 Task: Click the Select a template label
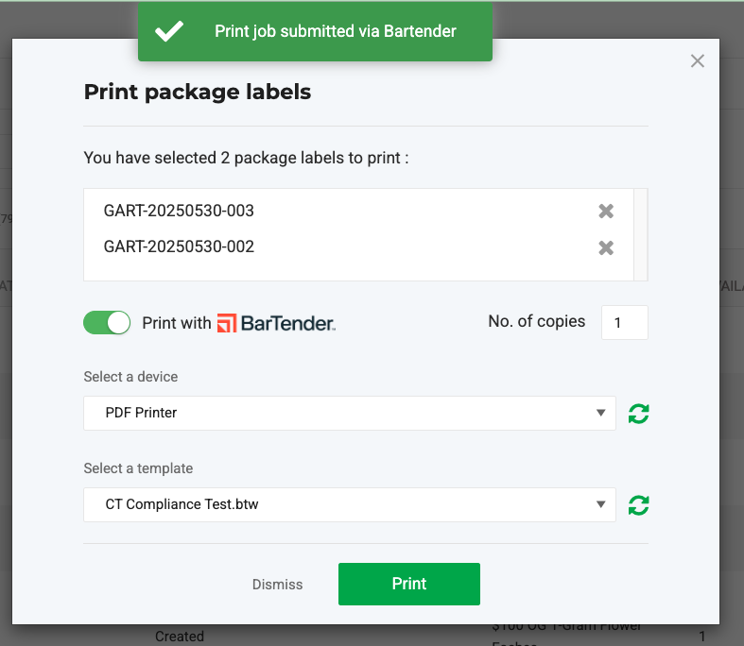(x=138, y=468)
